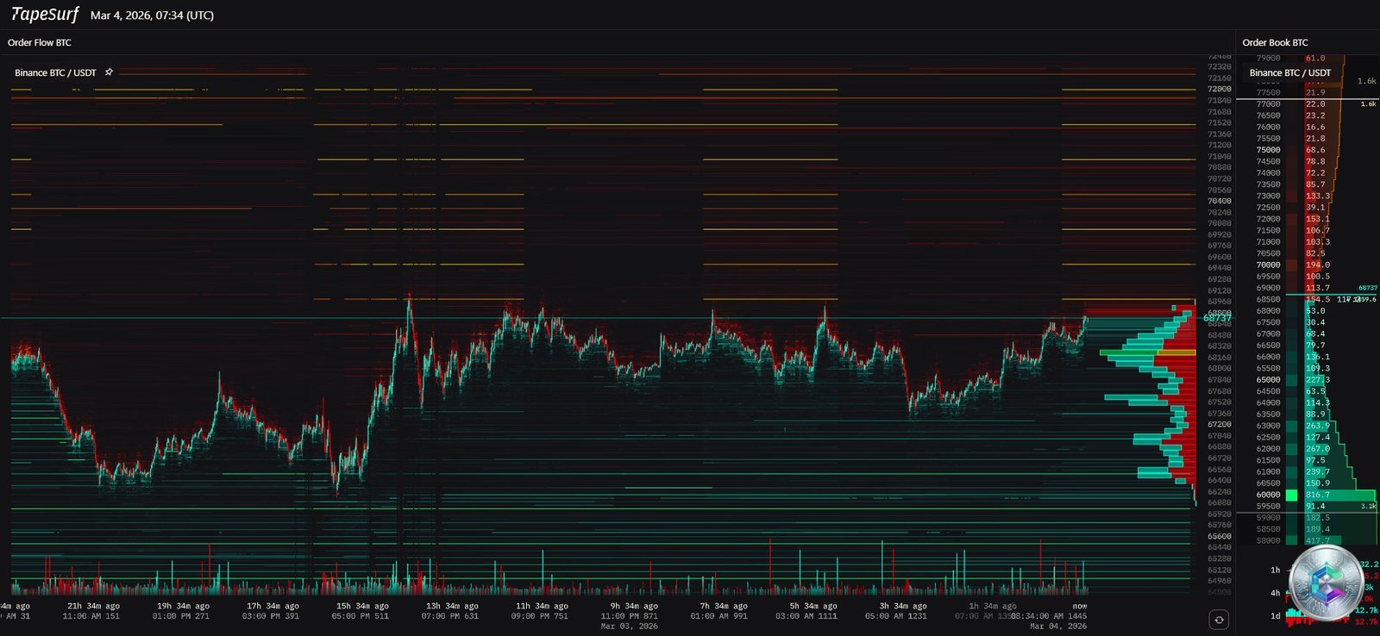Click the 67200 label on the chart price axis

point(1219,424)
